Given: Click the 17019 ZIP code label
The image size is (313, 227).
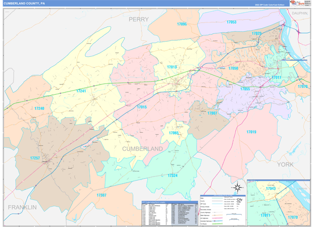Looking at the screenshot, I should pyautogui.click(x=251, y=132).
